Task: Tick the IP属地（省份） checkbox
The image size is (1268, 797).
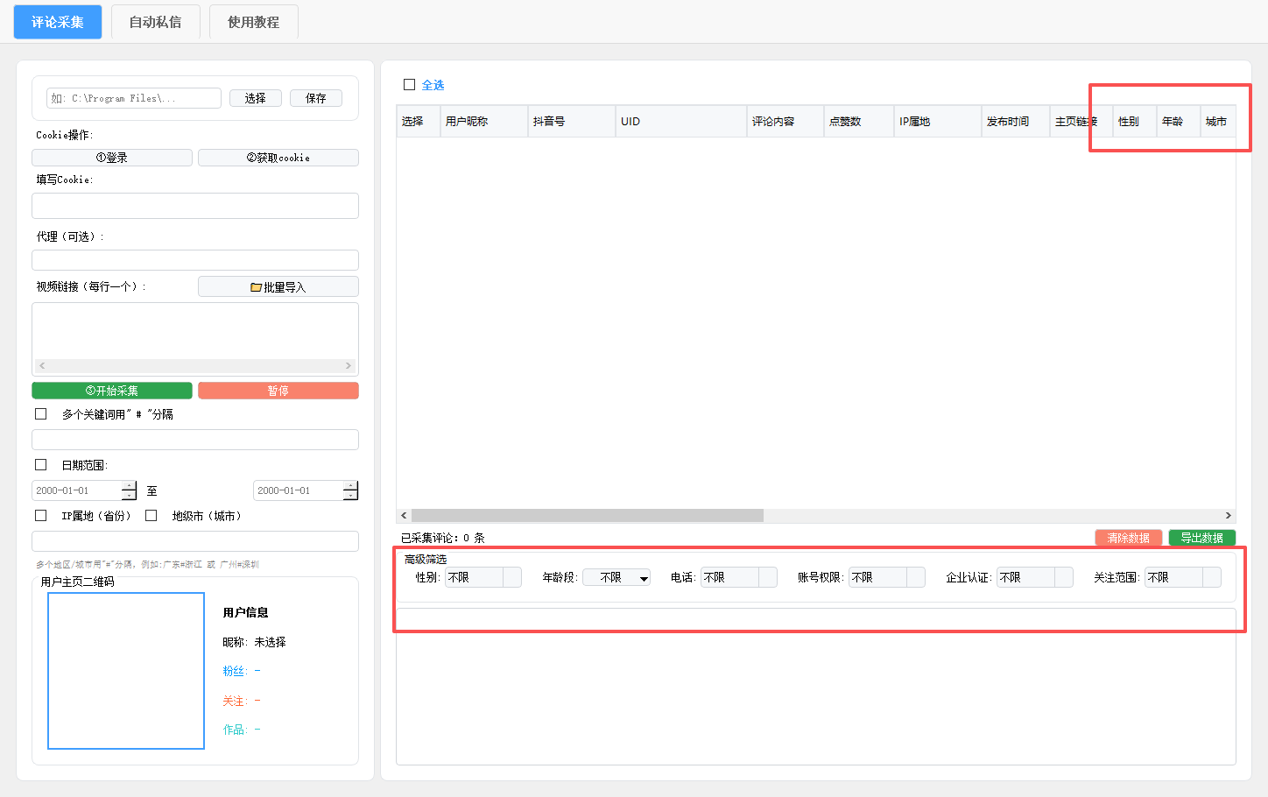Action: (40, 516)
